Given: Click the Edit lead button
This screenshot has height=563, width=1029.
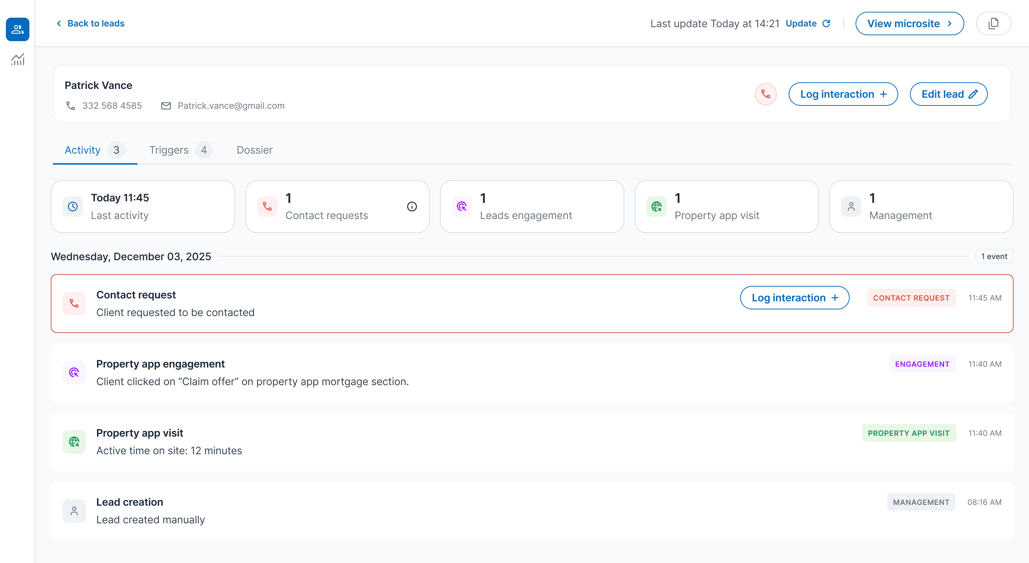Looking at the screenshot, I should pos(948,94).
